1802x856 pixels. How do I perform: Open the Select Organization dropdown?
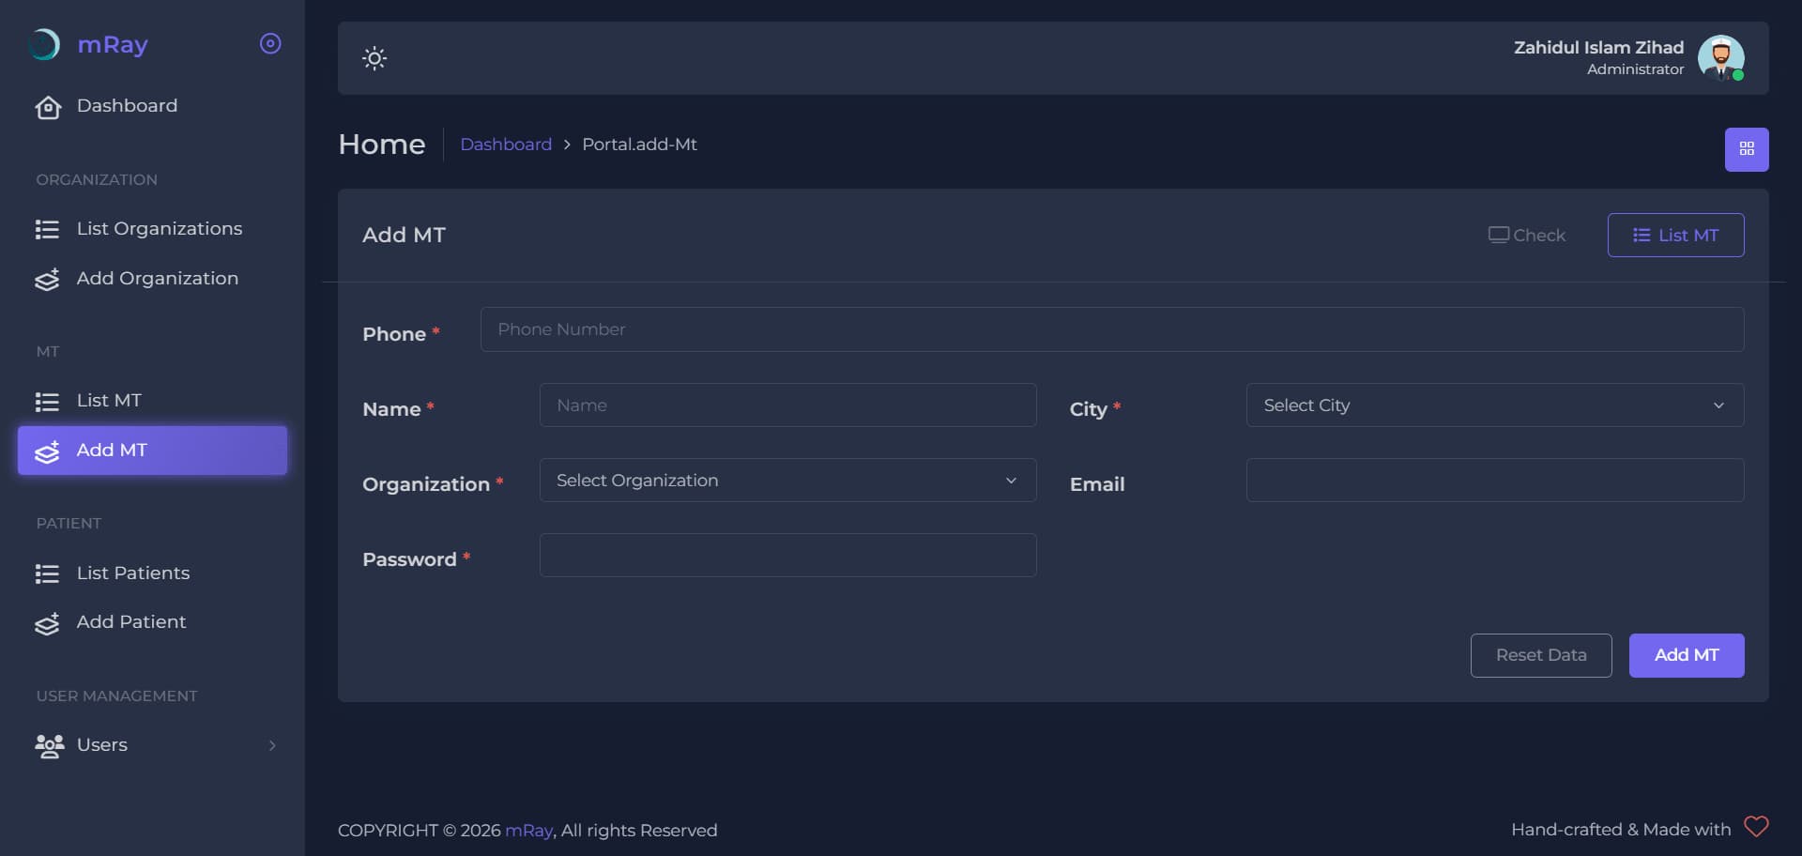tap(787, 480)
